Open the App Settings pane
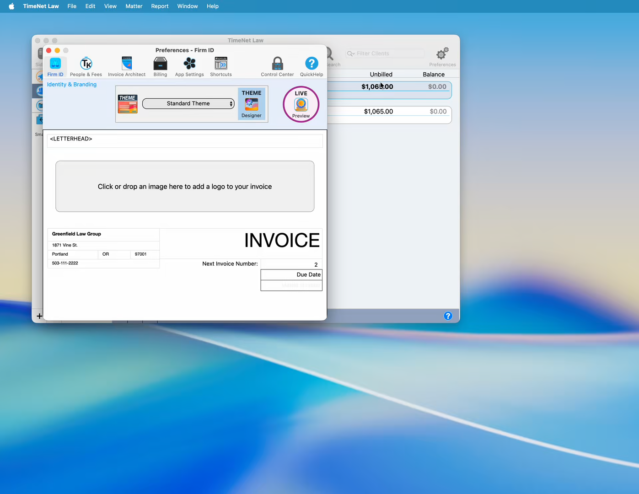 189,67
